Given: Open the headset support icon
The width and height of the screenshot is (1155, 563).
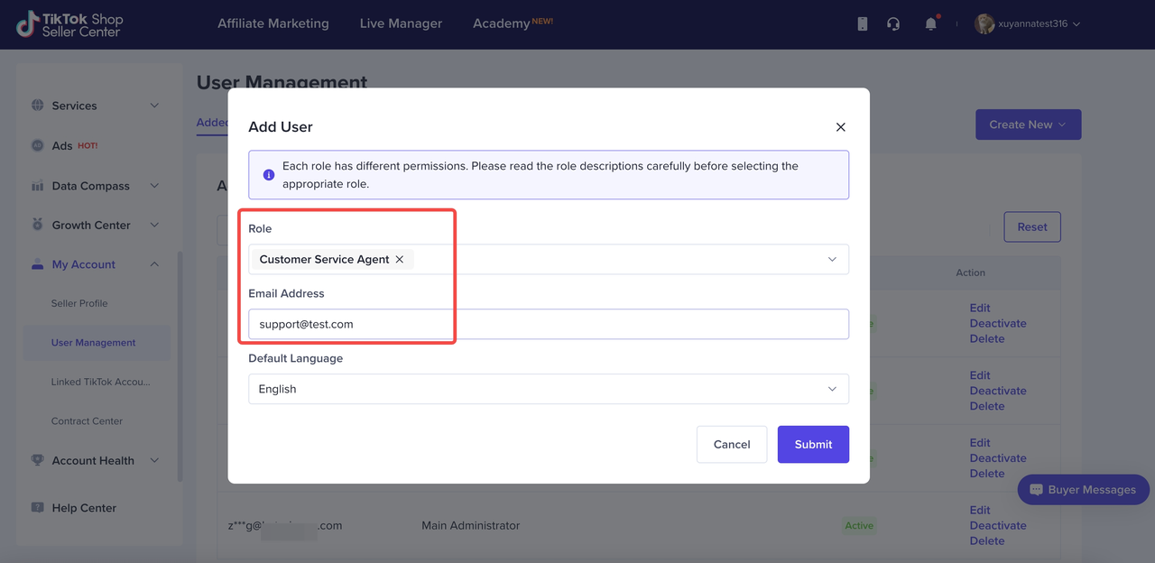Looking at the screenshot, I should (x=893, y=24).
